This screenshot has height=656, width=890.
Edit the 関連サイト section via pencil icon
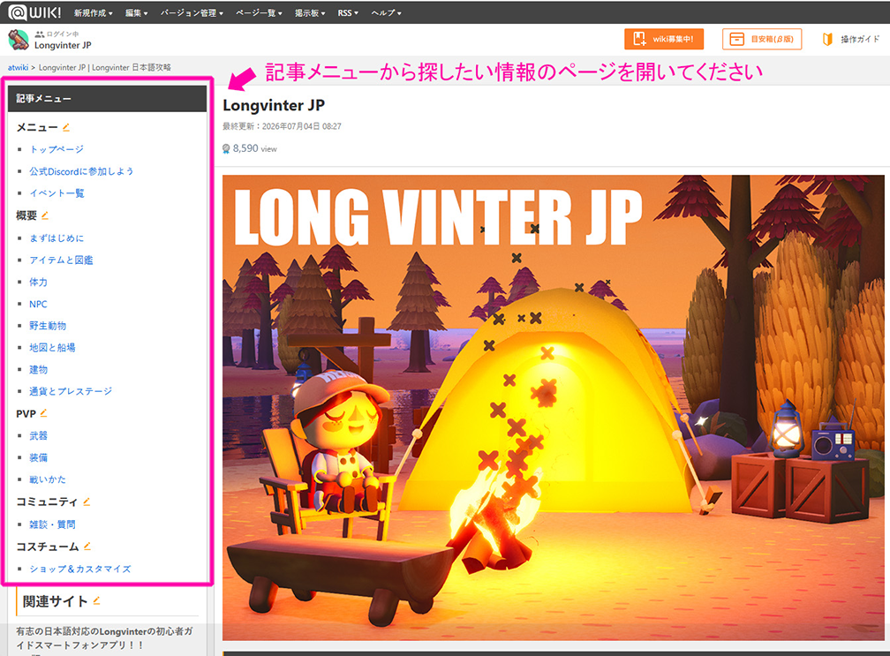(x=96, y=600)
